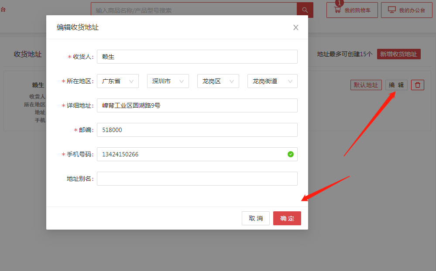This screenshot has width=436, height=271.
Task: Focus the empty 地址别名 alias field
Action: (197, 179)
